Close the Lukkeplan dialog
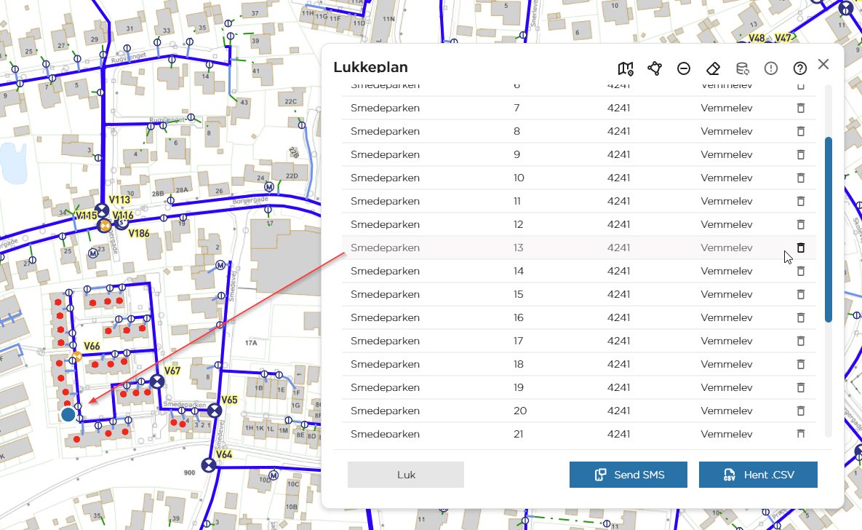862x530 pixels. point(823,64)
